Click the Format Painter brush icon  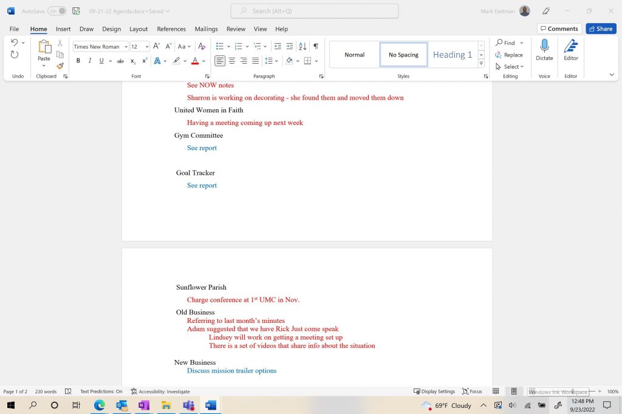coord(60,66)
